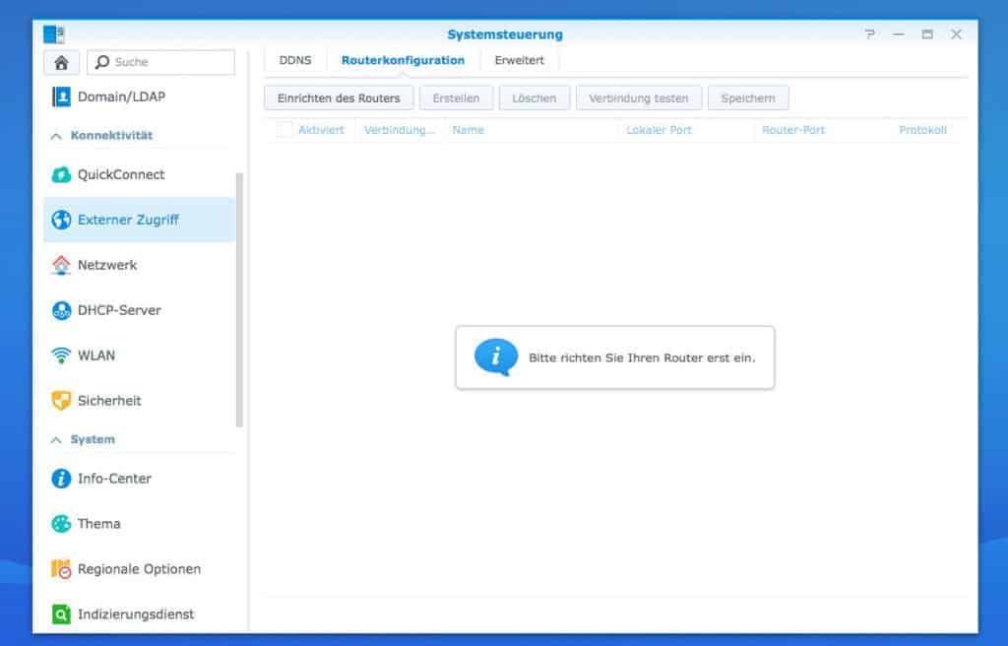Open the Thema palette icon

coord(61,524)
